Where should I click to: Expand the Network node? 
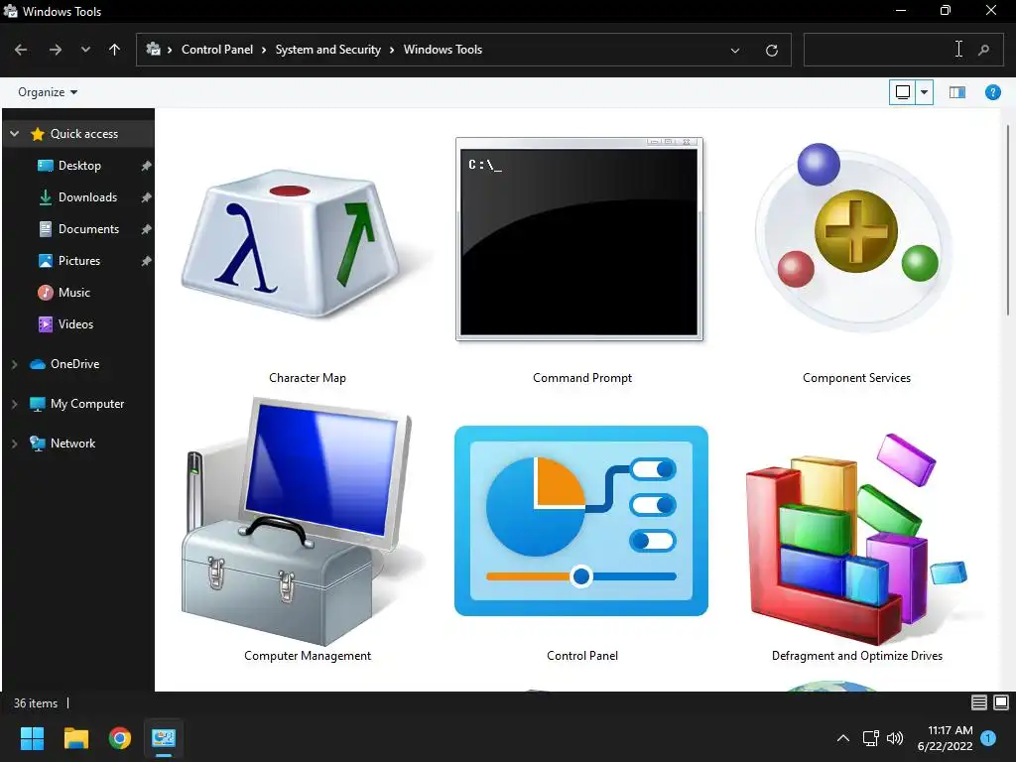[x=14, y=444]
